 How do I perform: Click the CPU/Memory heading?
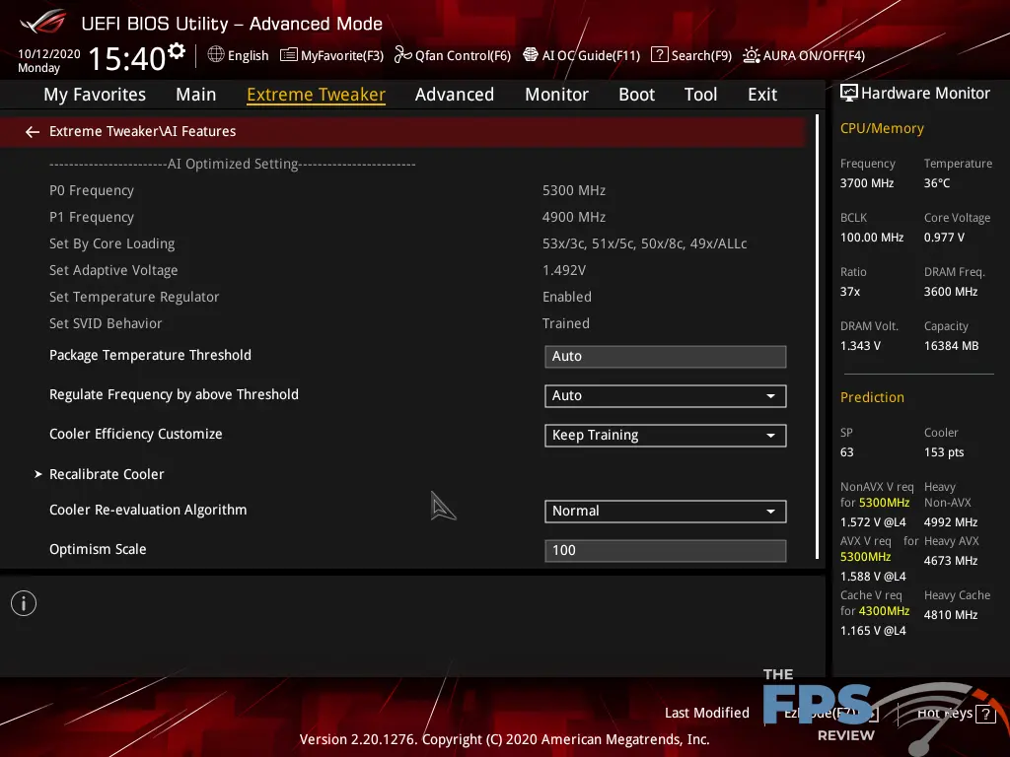point(882,128)
